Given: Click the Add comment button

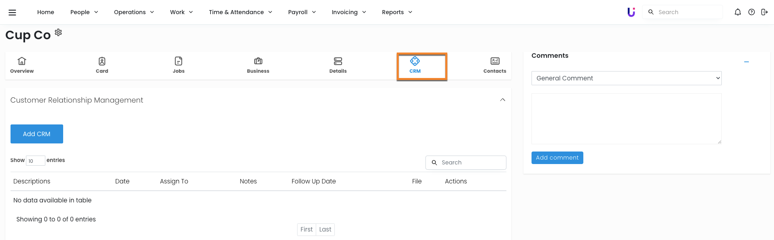Looking at the screenshot, I should pyautogui.click(x=557, y=158).
